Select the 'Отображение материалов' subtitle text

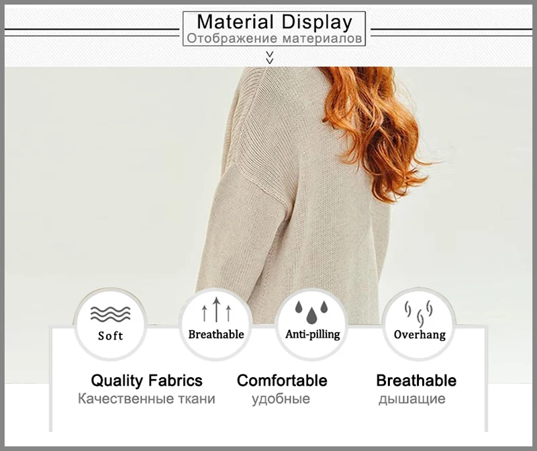(275, 38)
